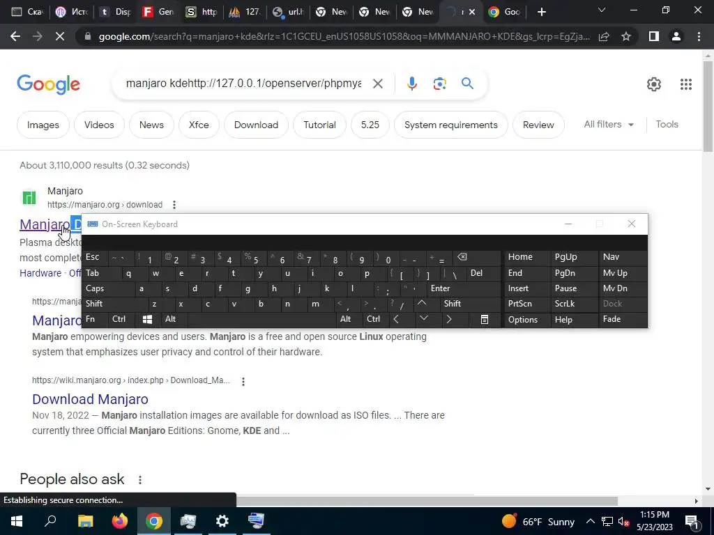Open Windows Start menu

tap(17, 521)
